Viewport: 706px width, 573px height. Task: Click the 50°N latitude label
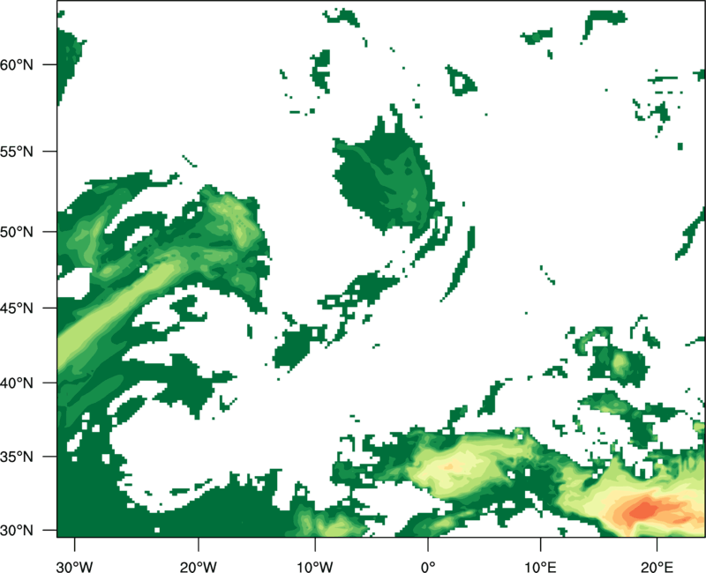coord(17,232)
